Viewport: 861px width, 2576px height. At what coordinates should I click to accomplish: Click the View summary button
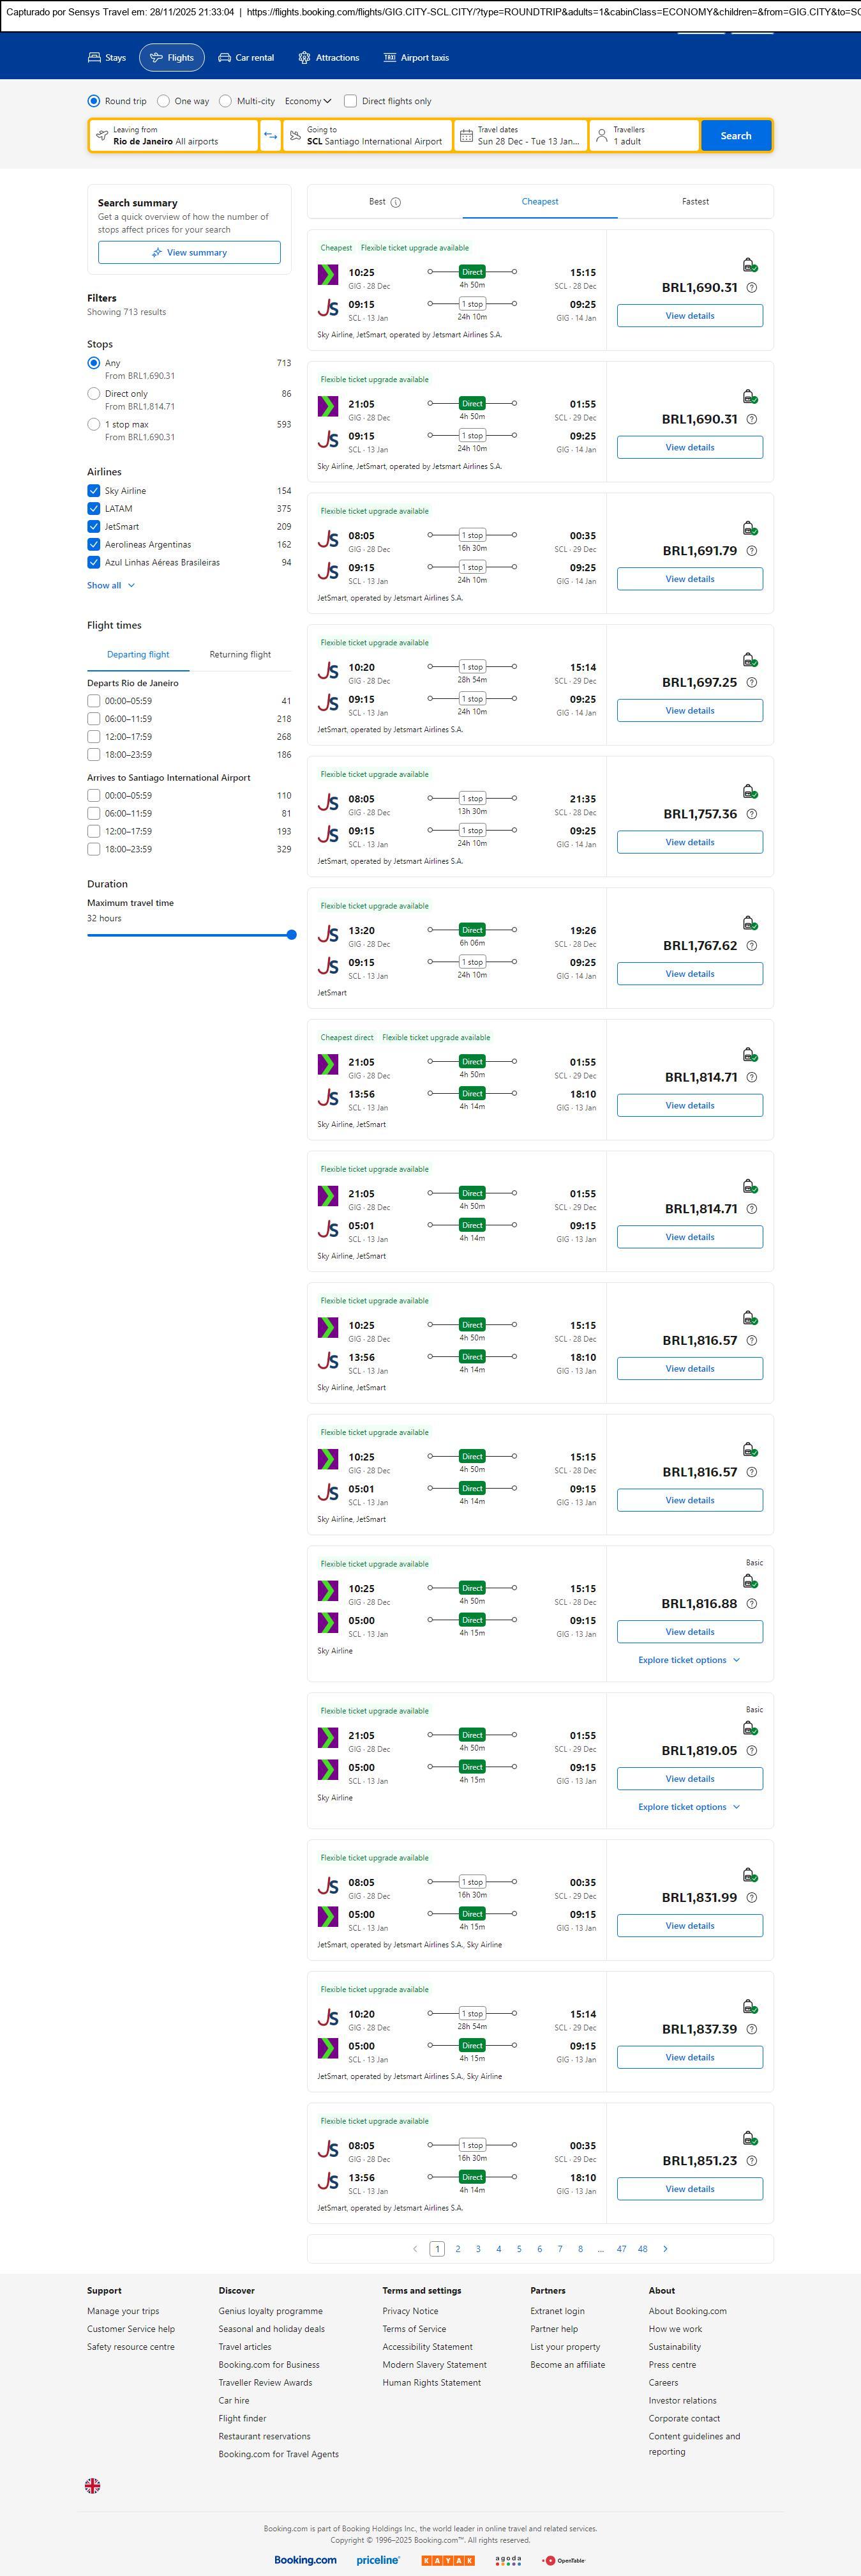(189, 253)
